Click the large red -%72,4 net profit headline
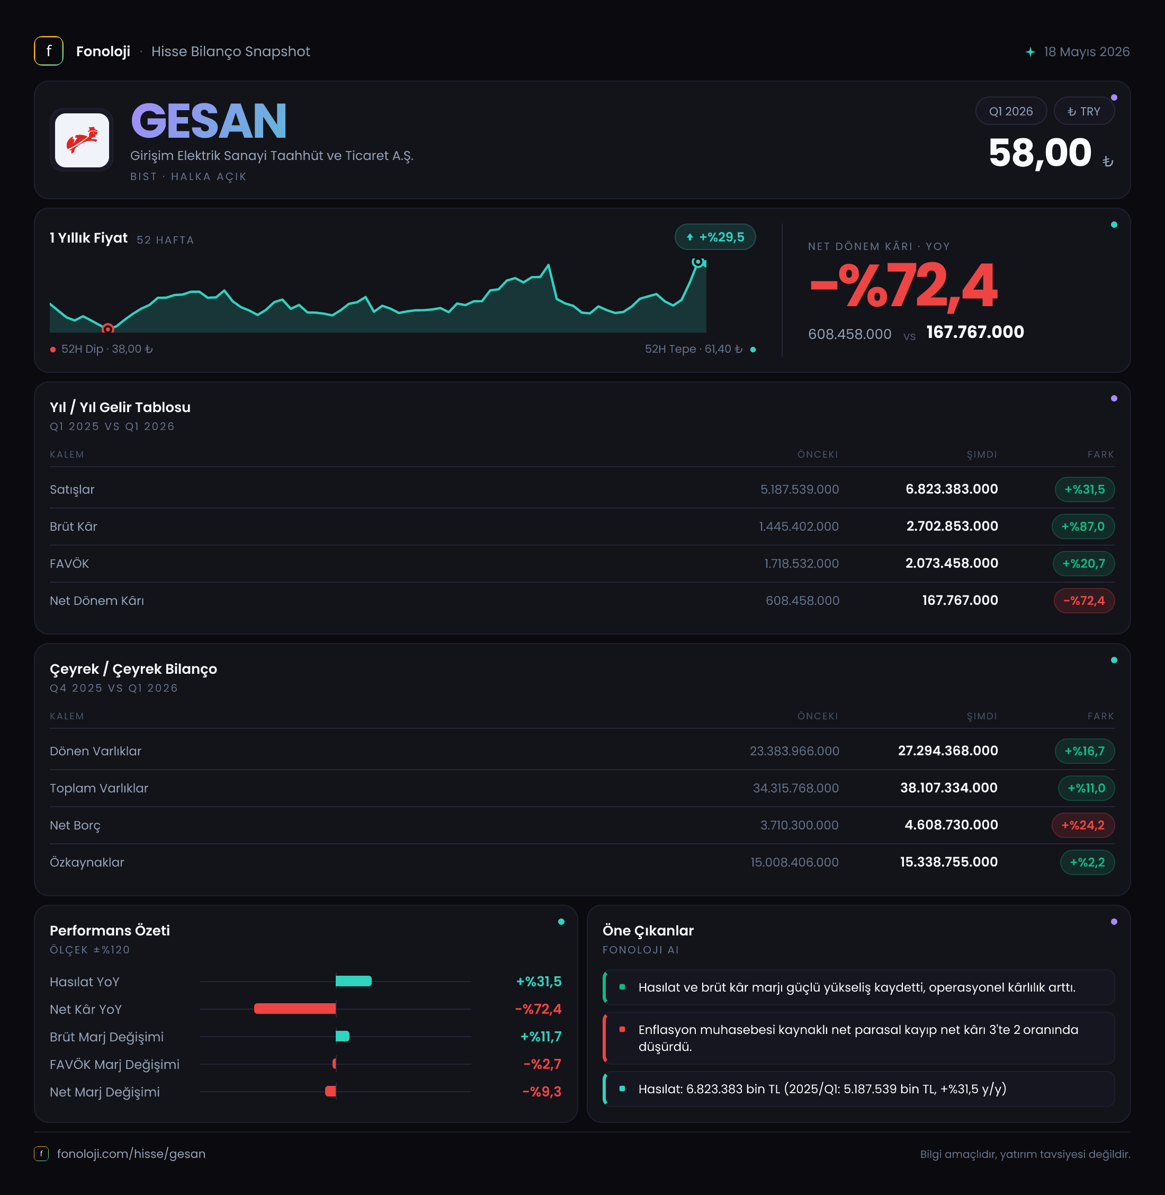Image resolution: width=1165 pixels, height=1195 pixels. 904,286
